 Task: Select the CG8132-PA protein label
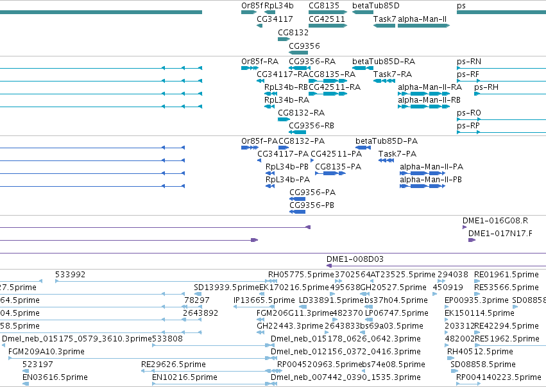coord(302,141)
